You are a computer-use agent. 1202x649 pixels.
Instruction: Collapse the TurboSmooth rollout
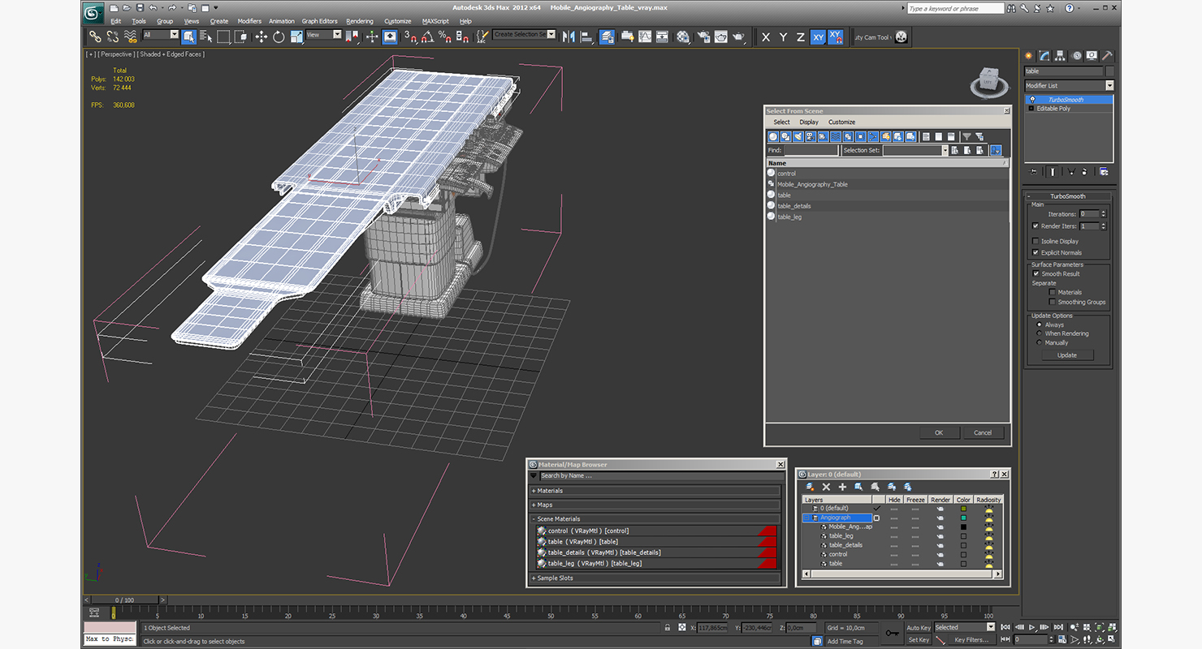pos(1067,196)
